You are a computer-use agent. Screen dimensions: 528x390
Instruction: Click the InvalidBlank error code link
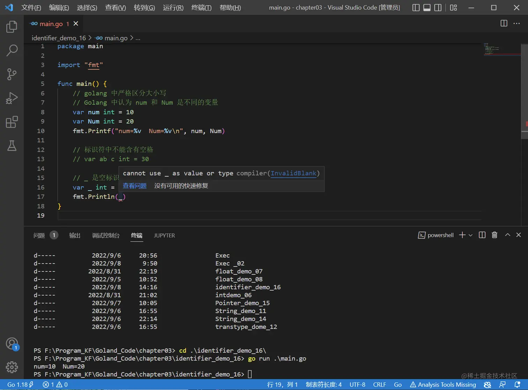click(x=293, y=173)
